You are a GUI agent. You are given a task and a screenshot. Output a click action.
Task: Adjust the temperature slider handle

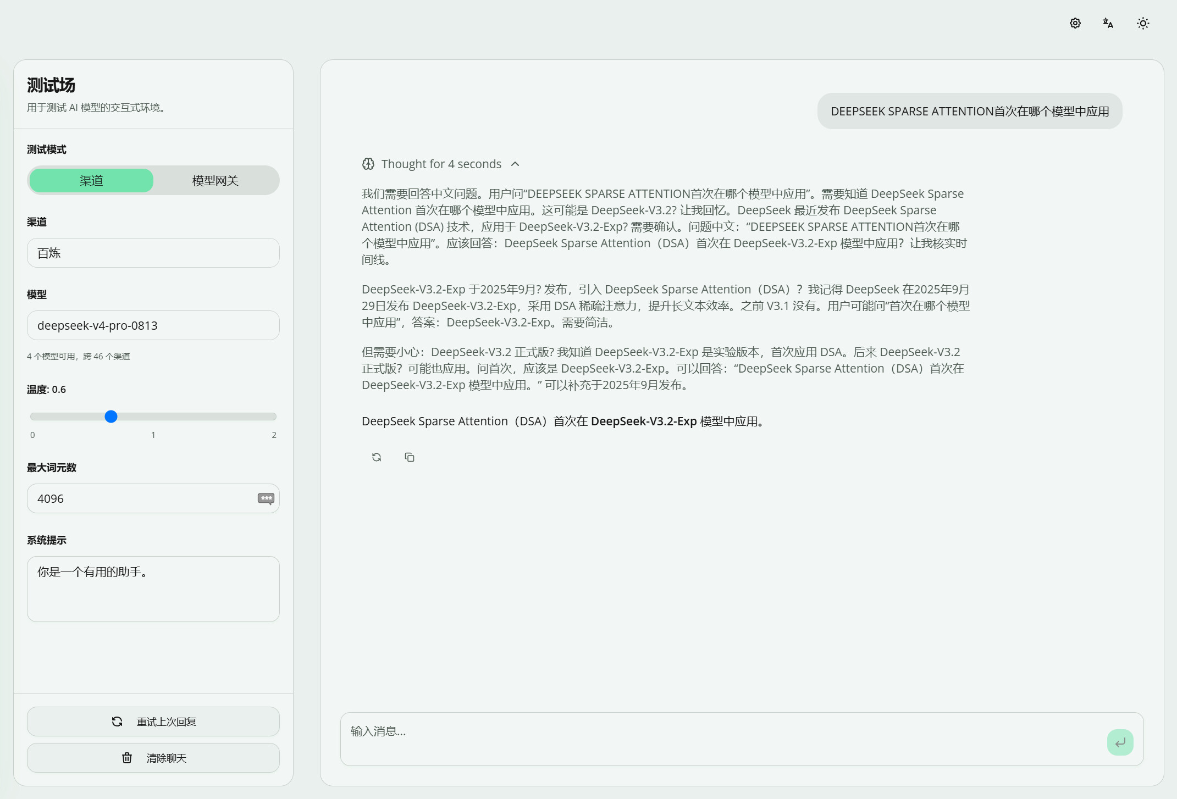pyautogui.click(x=111, y=417)
